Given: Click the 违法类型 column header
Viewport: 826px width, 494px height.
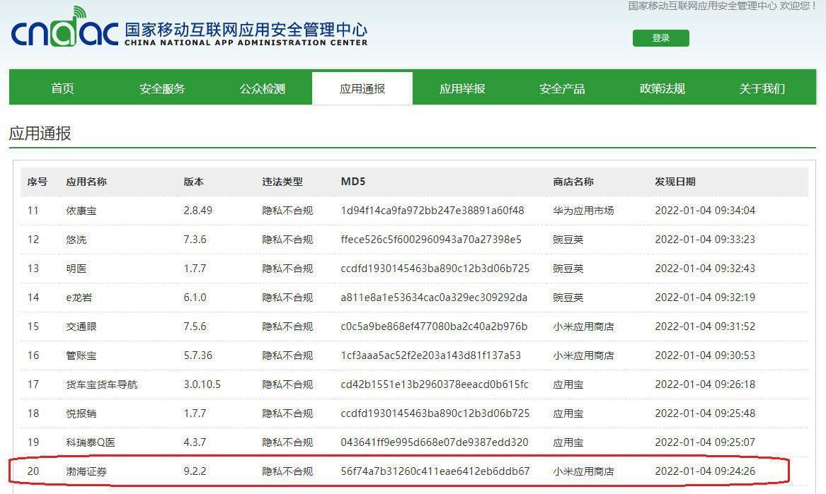Looking at the screenshot, I should coord(282,182).
